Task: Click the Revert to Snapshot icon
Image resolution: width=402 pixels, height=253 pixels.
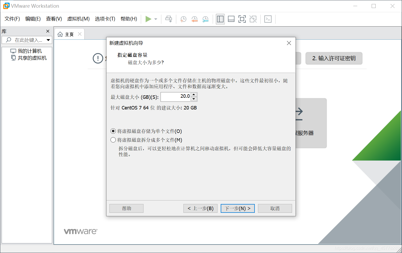Action: [x=195, y=19]
